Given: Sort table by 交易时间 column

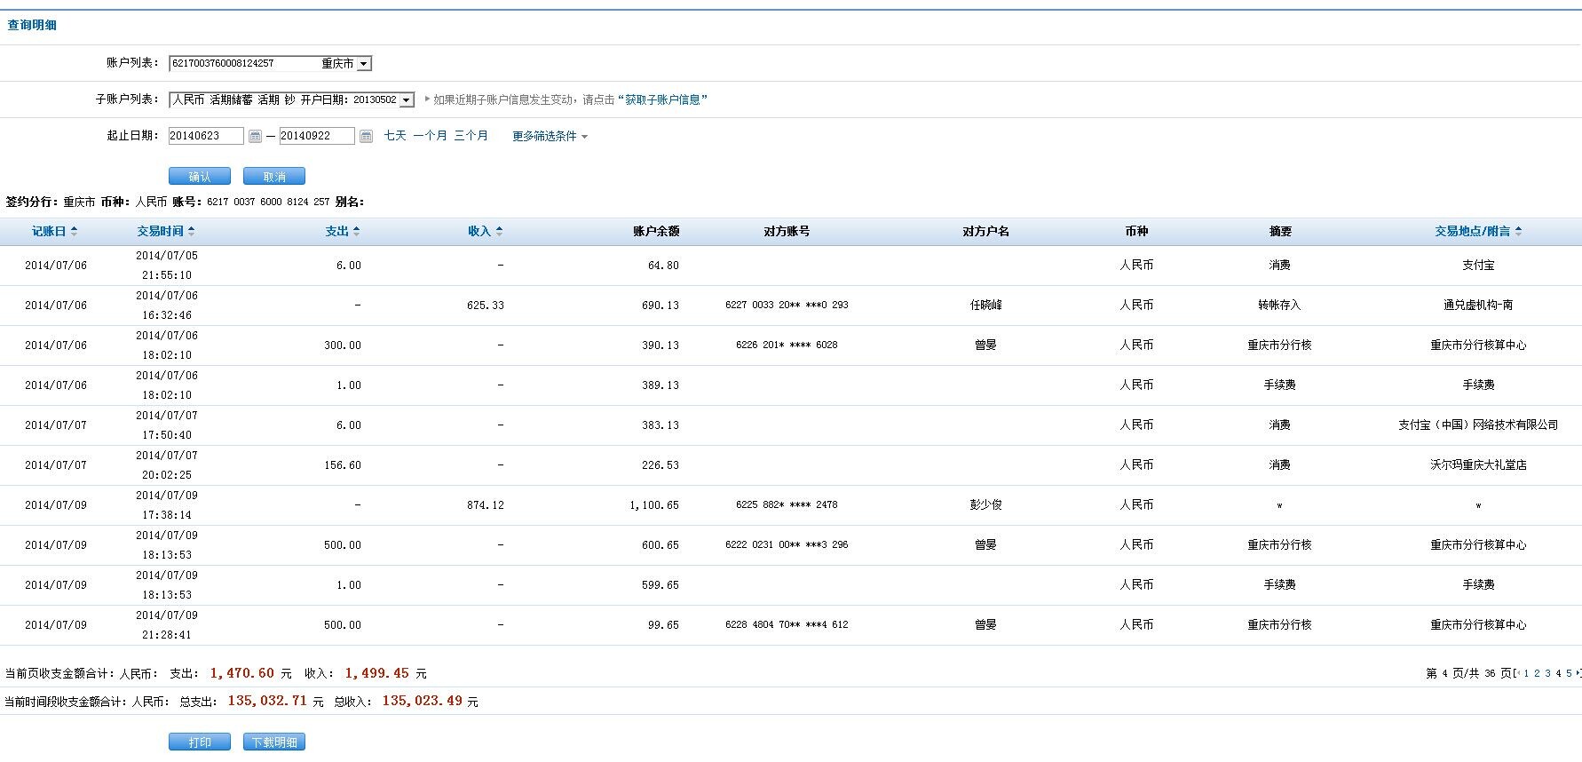Looking at the screenshot, I should click(x=166, y=231).
